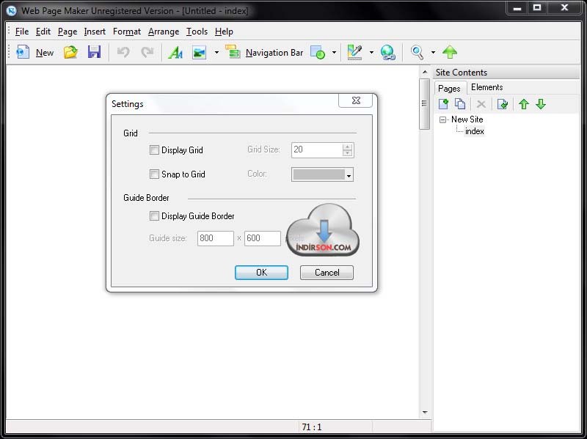Decrease Grid Size with spinner down arrow
Screen dimensions: 587x439
point(347,153)
